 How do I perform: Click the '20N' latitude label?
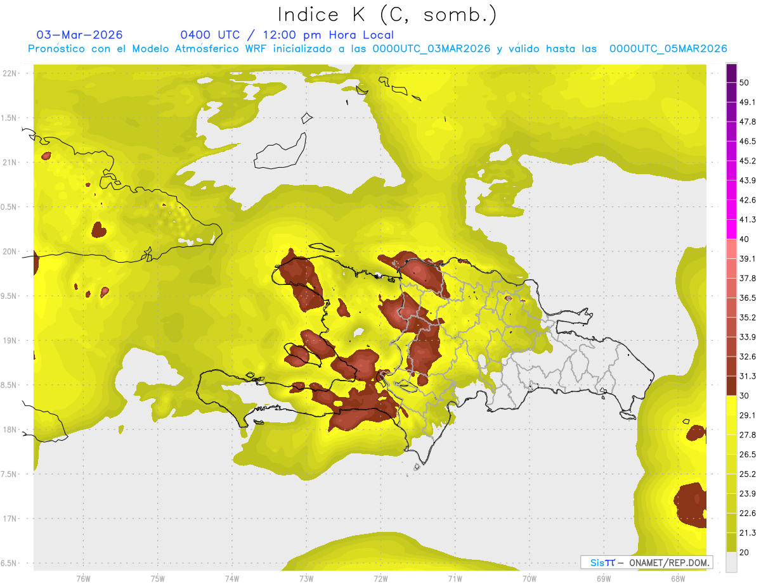[11, 251]
